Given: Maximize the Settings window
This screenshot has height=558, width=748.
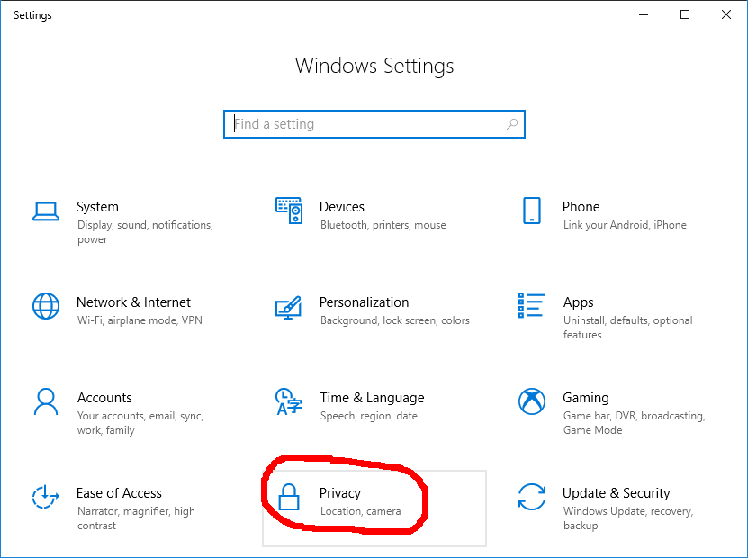Looking at the screenshot, I should tap(685, 14).
